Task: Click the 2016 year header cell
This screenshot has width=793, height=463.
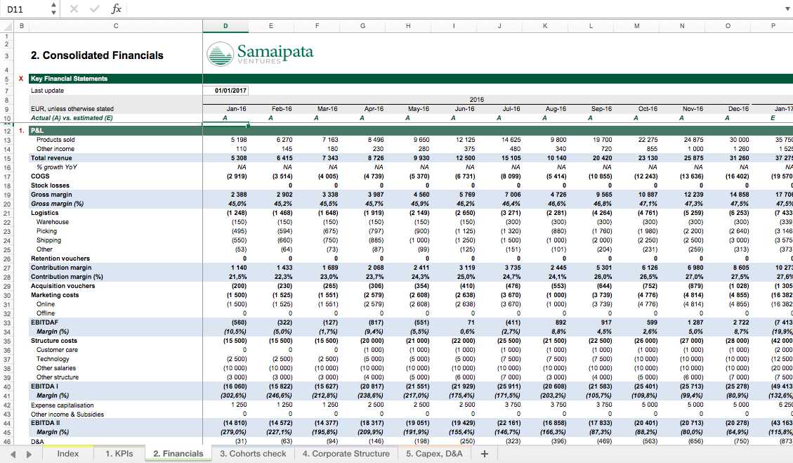Action: click(476, 100)
